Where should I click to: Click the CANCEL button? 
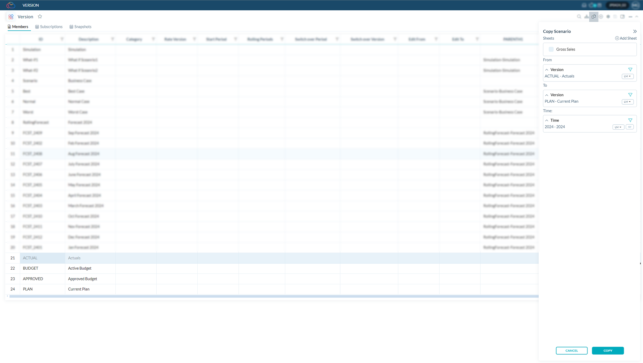(572, 351)
